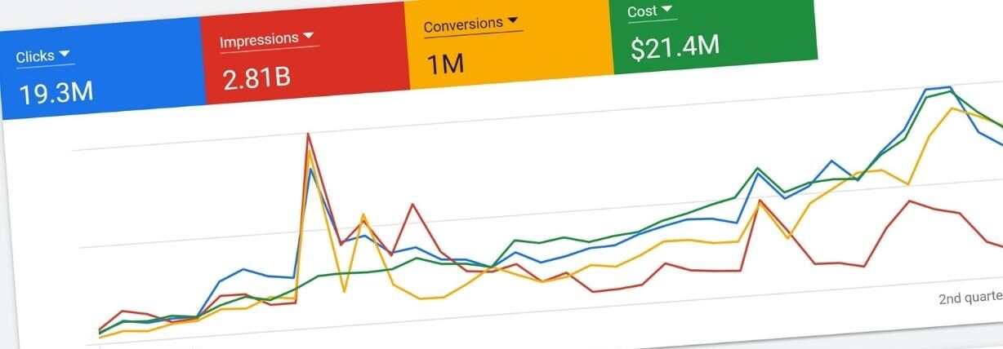Click the 19.3M clicks value
Viewport: 1003px width, 349px height.
[x=56, y=93]
